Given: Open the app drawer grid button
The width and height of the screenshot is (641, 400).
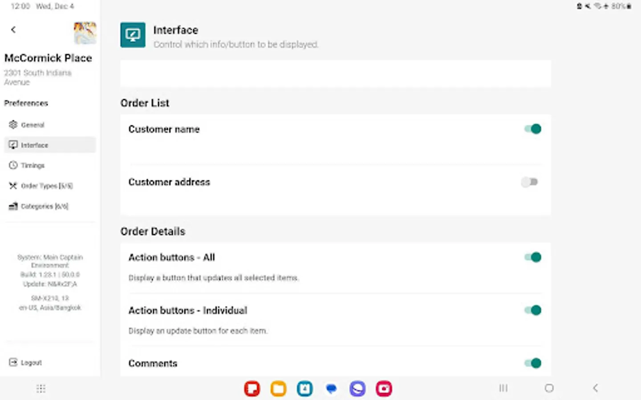Looking at the screenshot, I should click(41, 388).
